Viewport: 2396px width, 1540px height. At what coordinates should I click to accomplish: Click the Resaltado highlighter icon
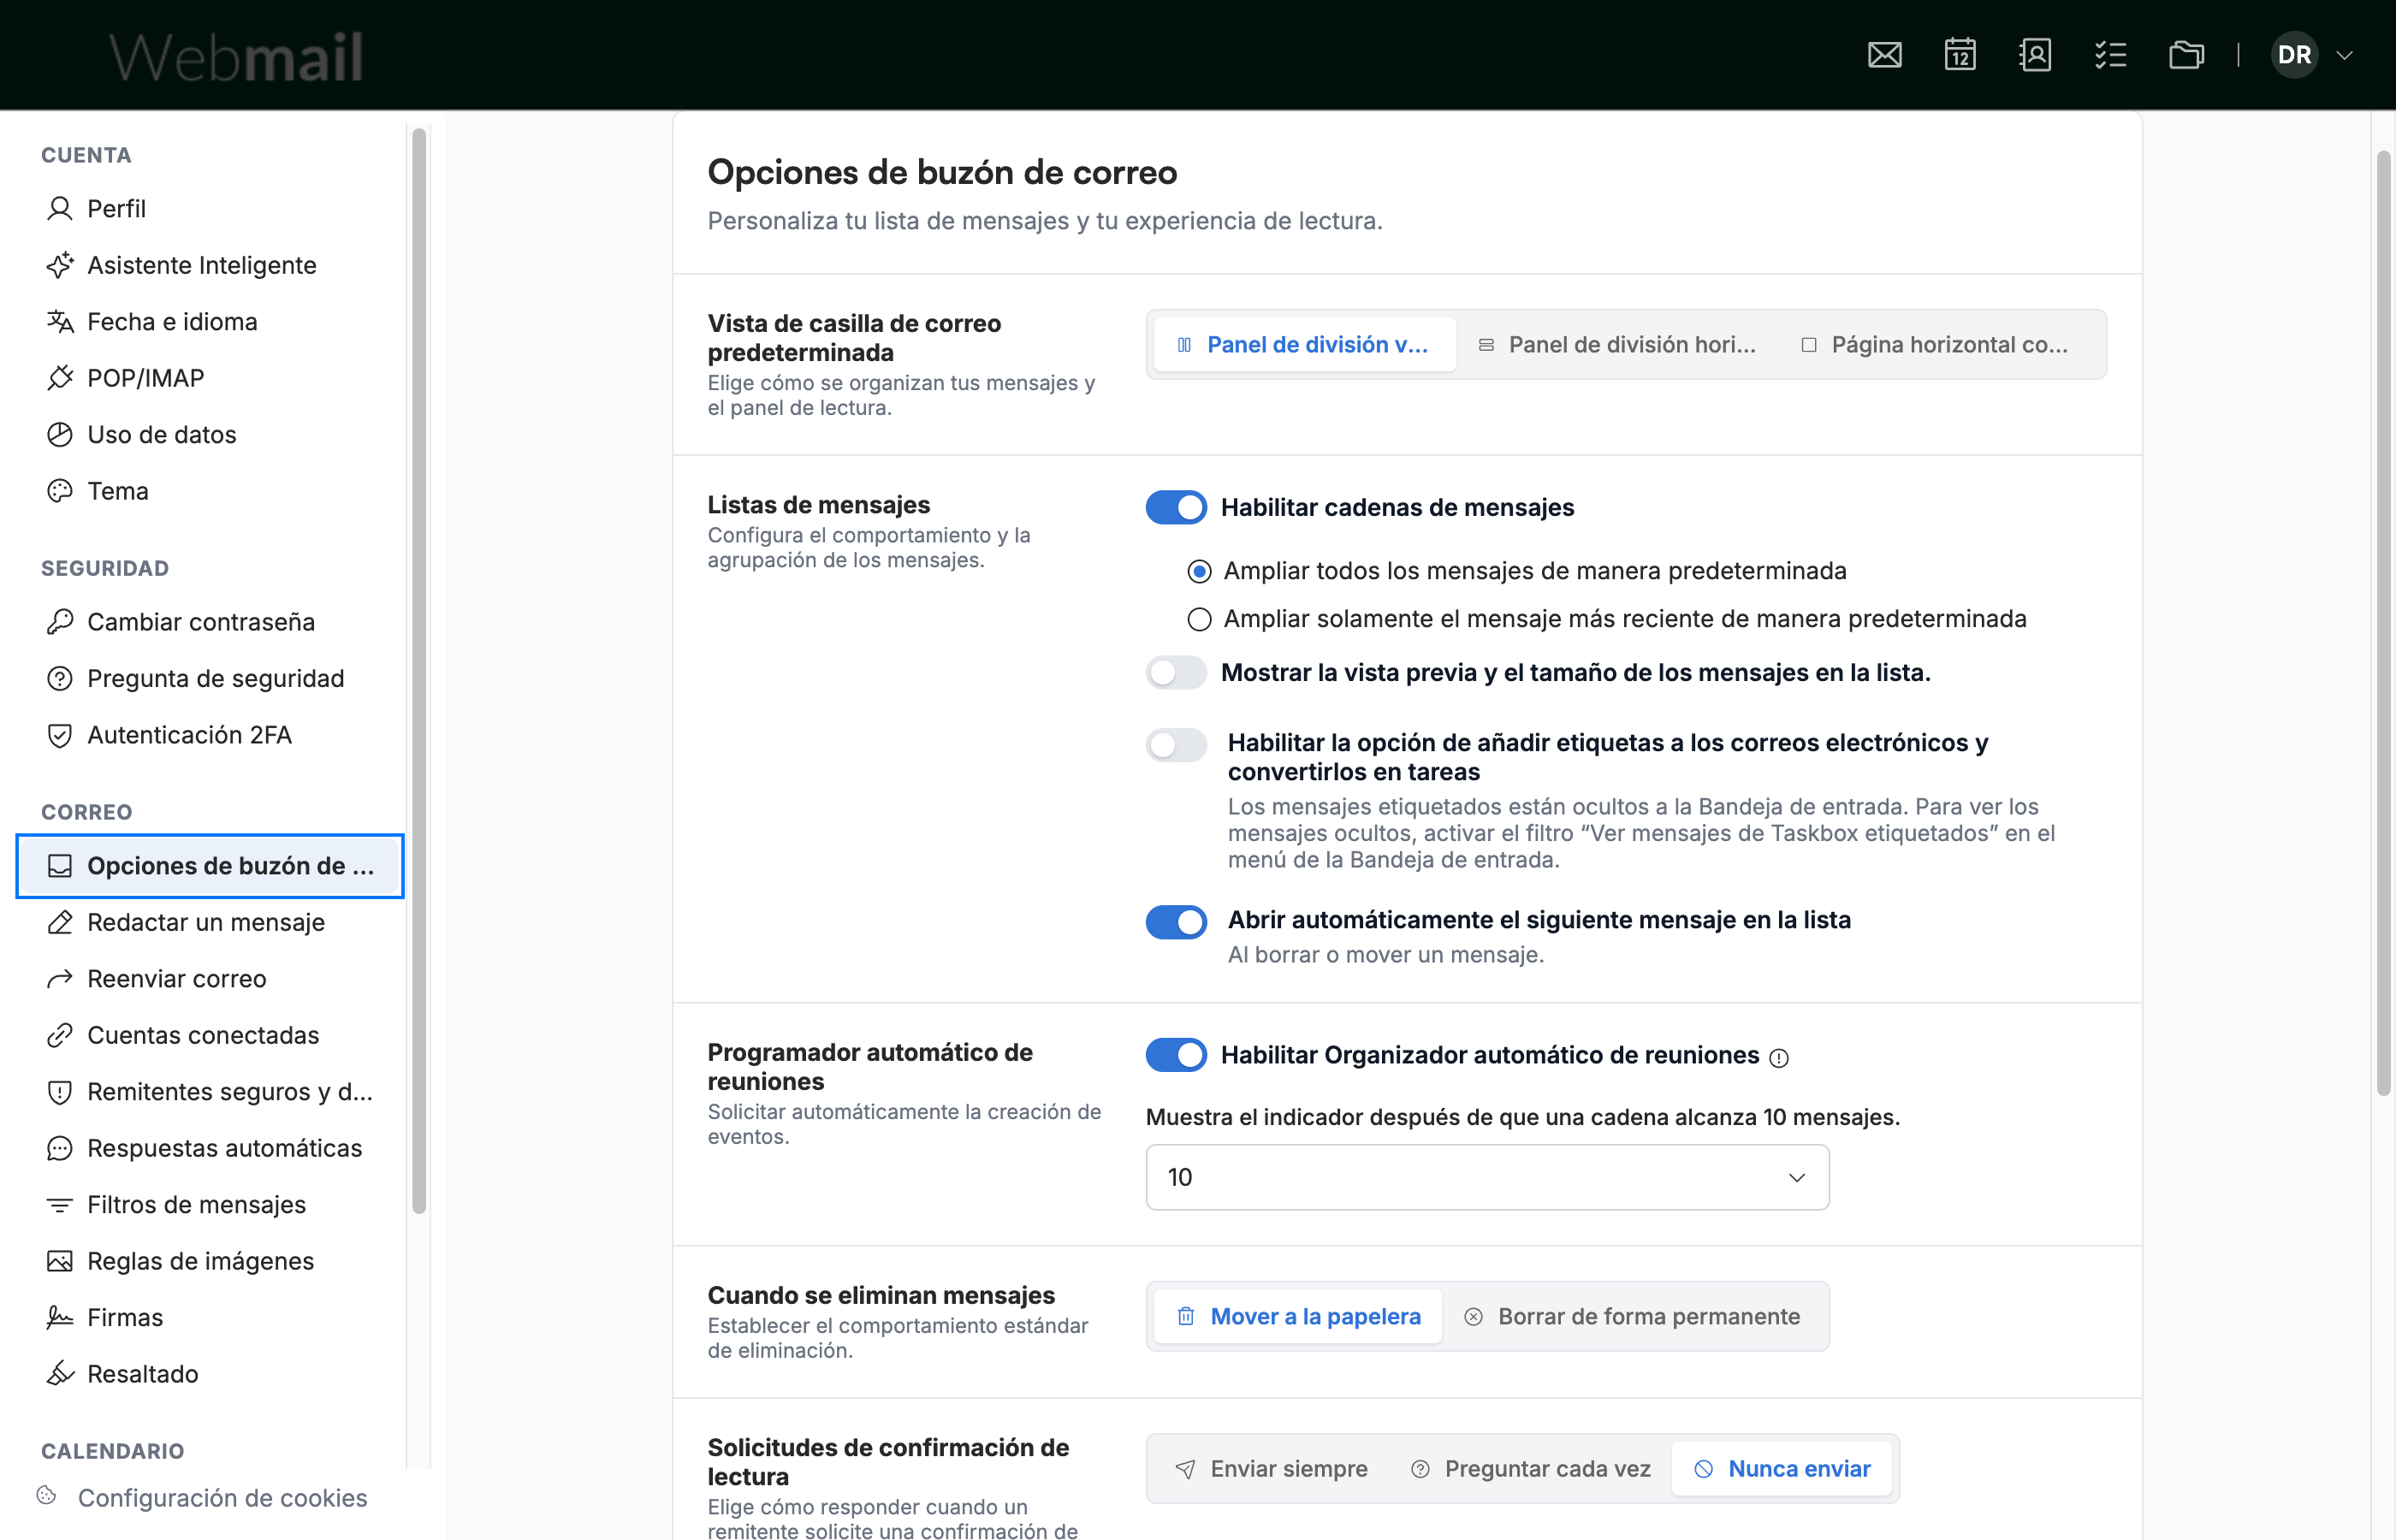[60, 1374]
